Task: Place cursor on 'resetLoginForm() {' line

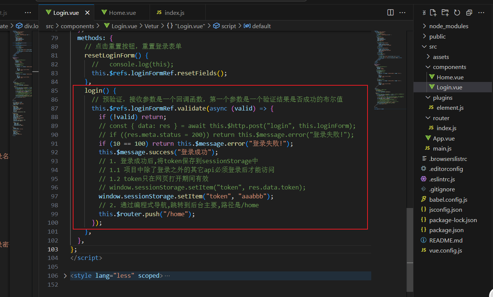Action: [117, 55]
